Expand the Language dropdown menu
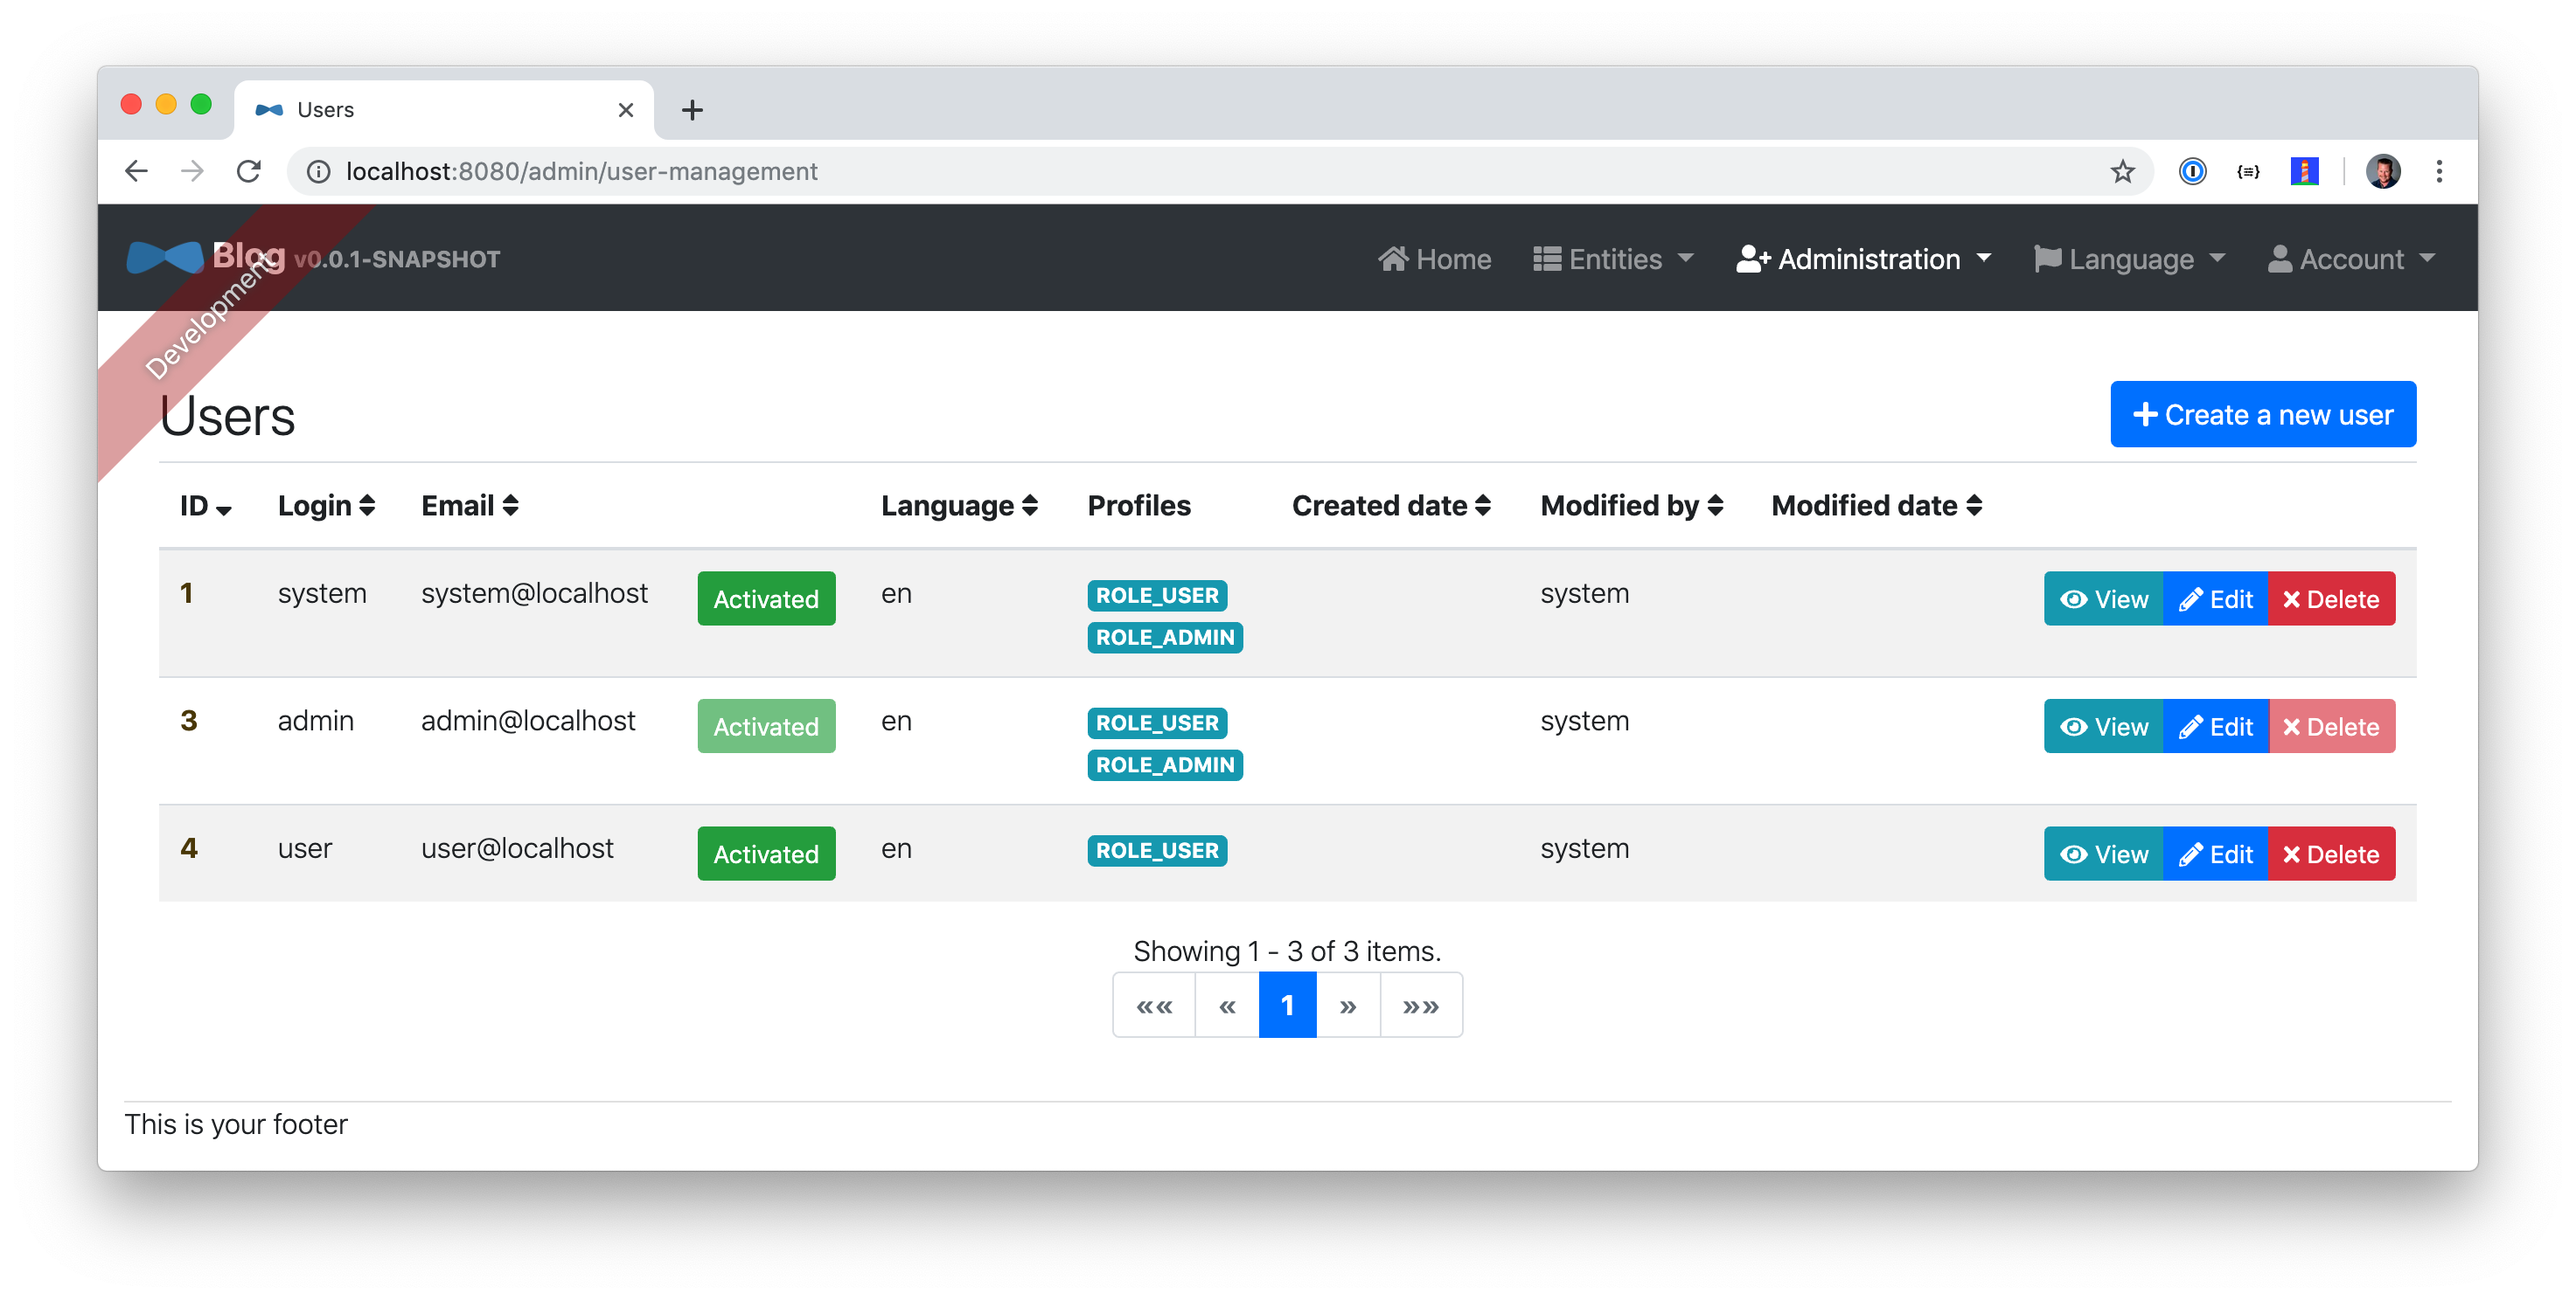Viewport: 2576px width, 1300px height. tap(2134, 259)
